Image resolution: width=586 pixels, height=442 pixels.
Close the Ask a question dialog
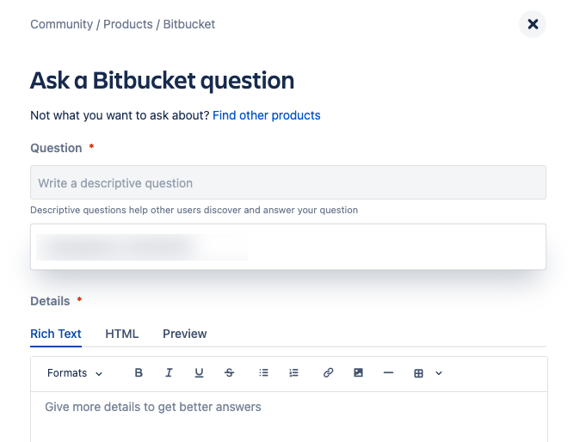coord(533,24)
